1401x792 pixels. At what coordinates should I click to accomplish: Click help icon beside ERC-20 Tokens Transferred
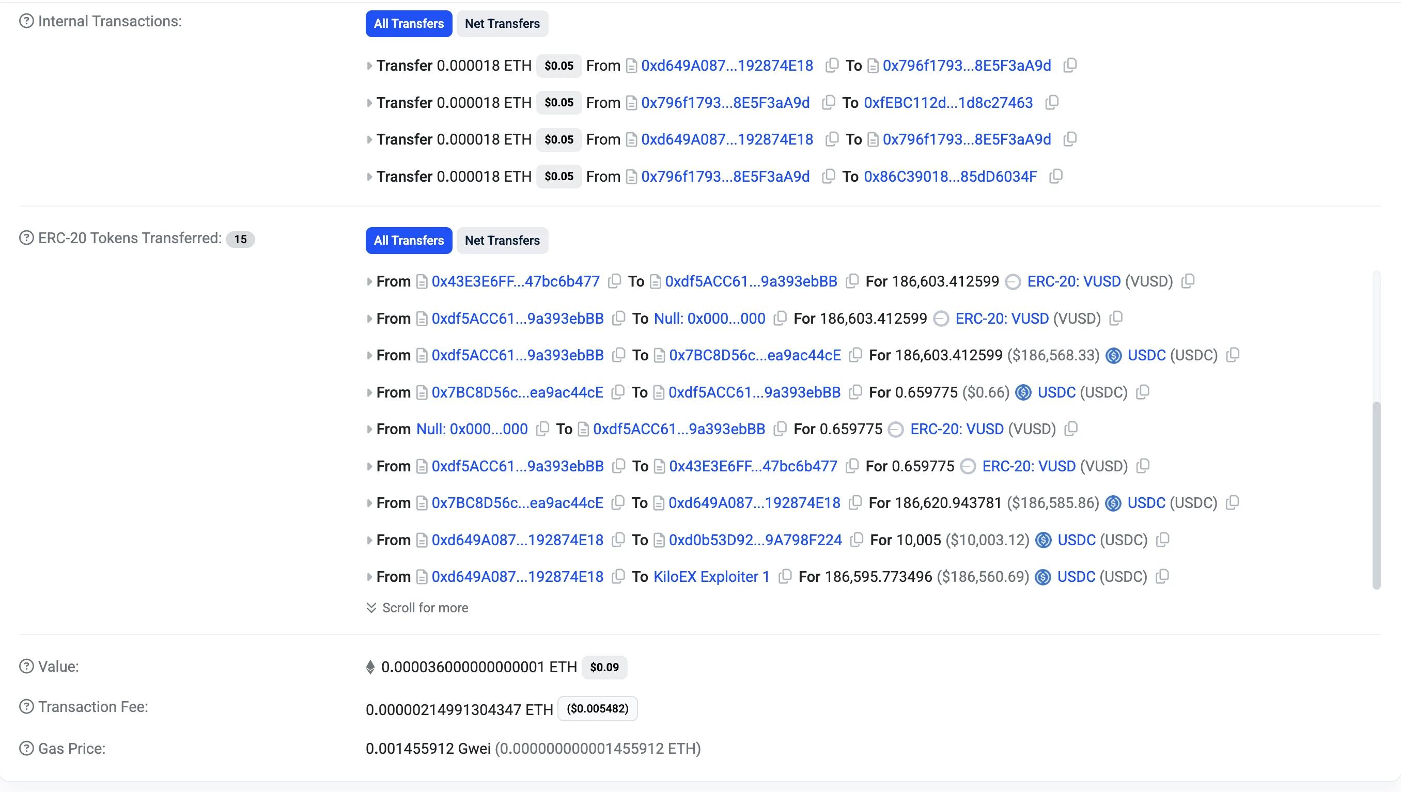[26, 238]
